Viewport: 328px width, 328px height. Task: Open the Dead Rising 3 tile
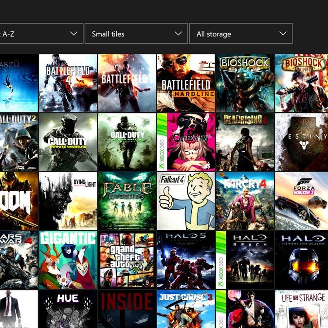(245, 142)
